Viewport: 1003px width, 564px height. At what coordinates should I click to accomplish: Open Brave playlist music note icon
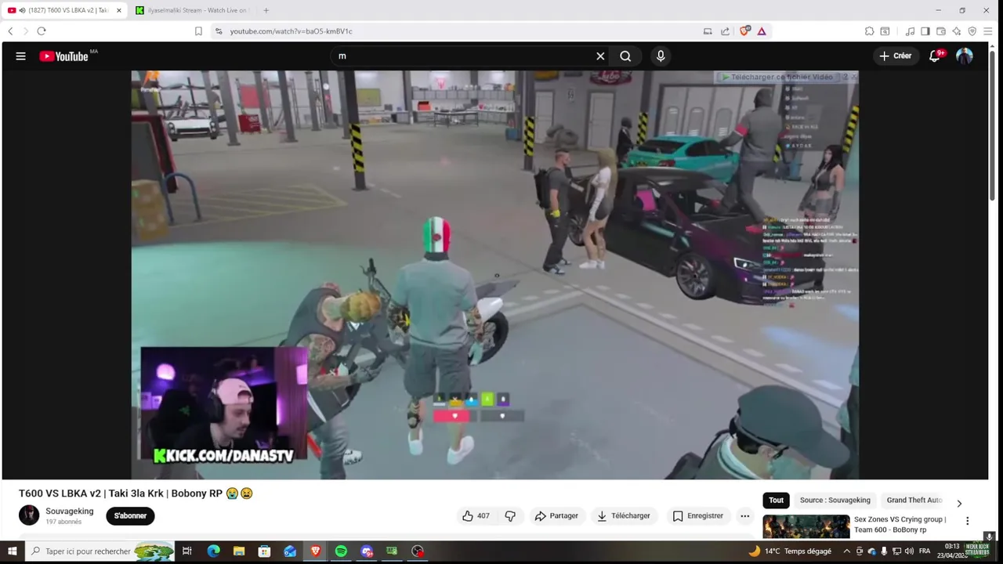tap(910, 31)
